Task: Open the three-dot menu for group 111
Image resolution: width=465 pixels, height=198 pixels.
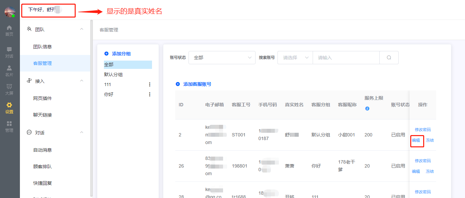Action: (150, 84)
